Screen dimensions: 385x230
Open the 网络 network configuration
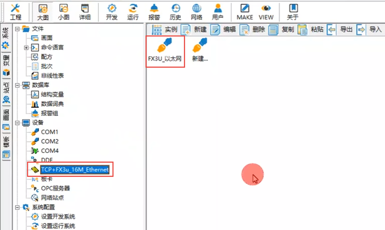pyautogui.click(x=196, y=12)
